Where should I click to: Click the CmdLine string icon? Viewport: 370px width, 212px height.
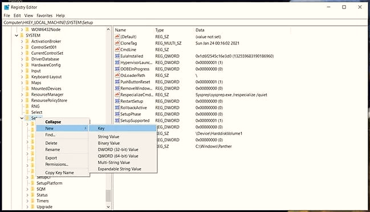click(117, 50)
